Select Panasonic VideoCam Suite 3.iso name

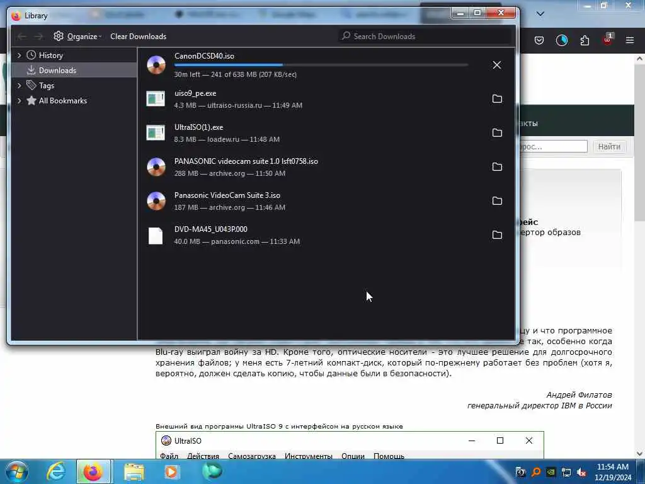click(x=227, y=195)
